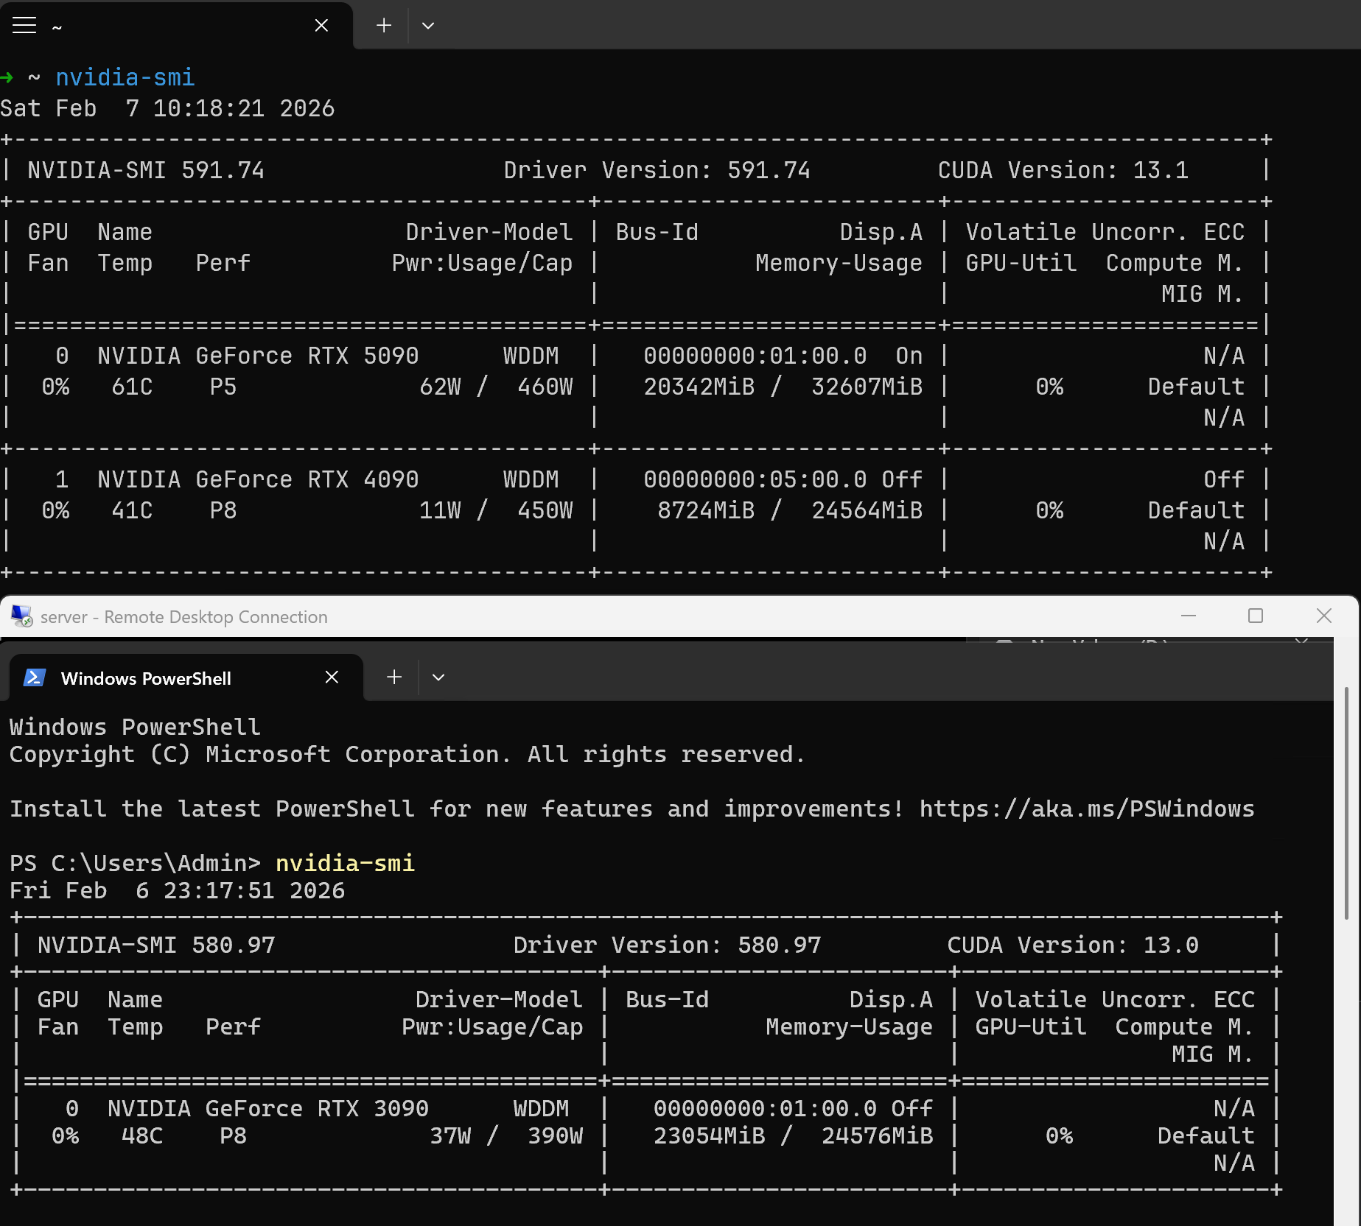1361x1226 pixels.
Task: Click the "61C" temperature reading
Action: 133,387
